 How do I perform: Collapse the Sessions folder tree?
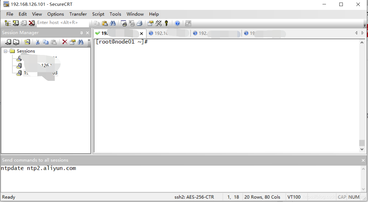pos(6,51)
